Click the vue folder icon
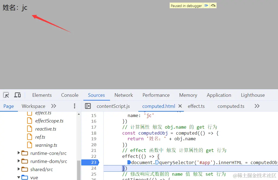The image size is (278, 180). tap(25, 177)
